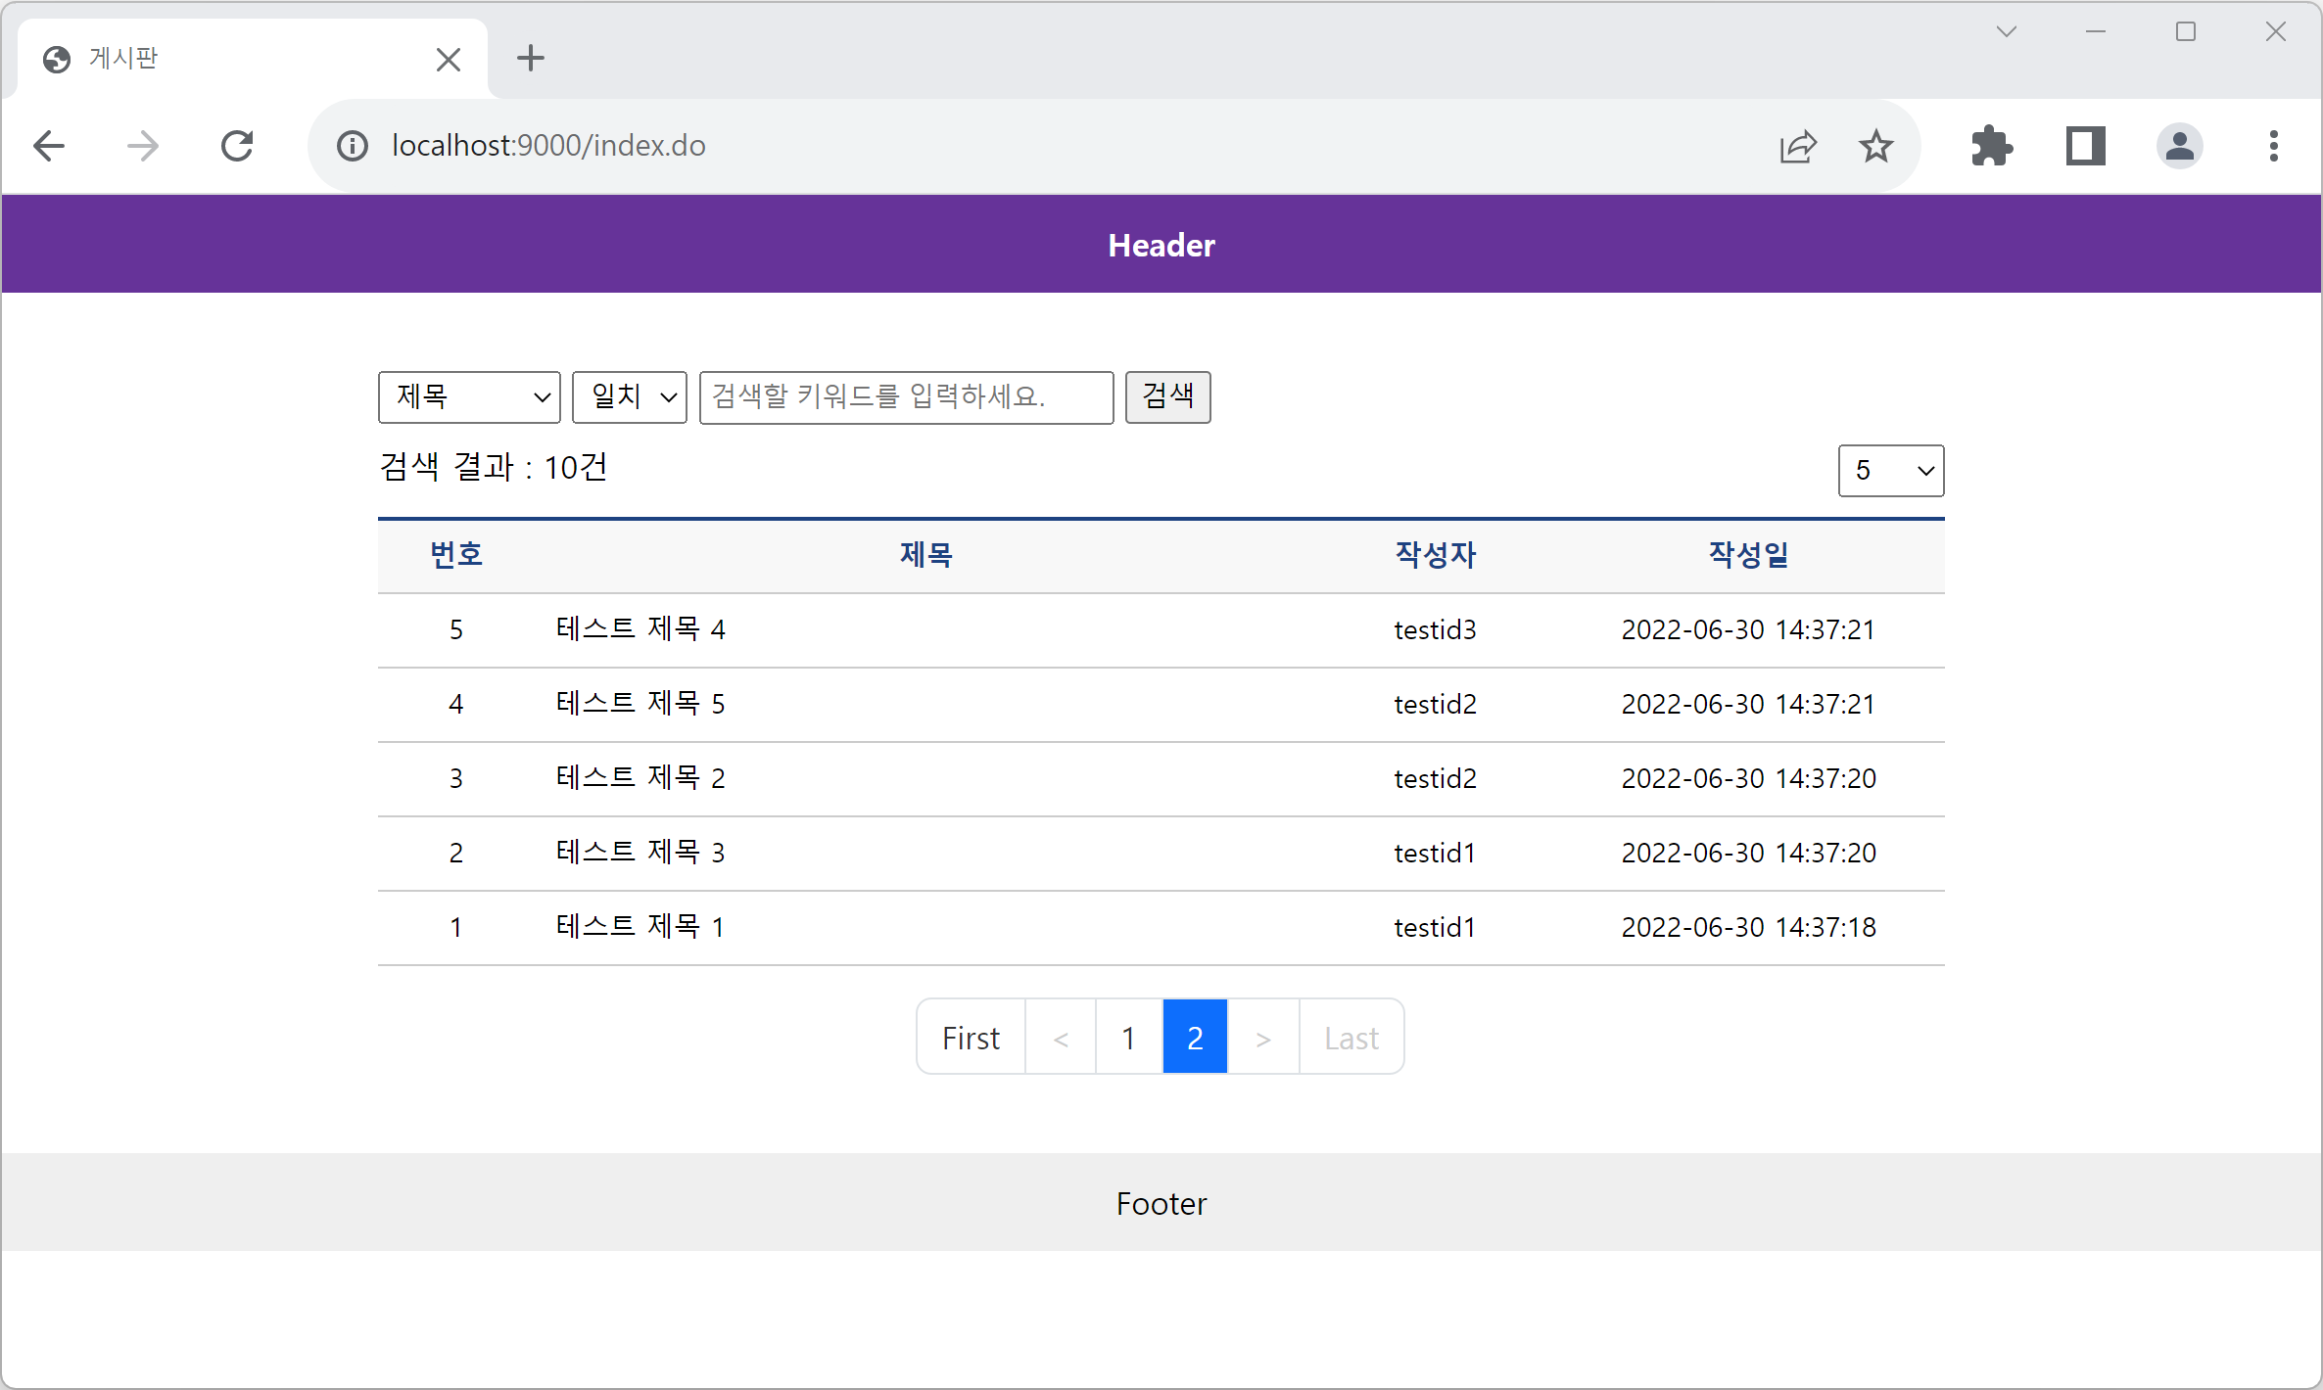Select page 1 in pagination
Image resolution: width=2323 pixels, height=1390 pixels.
click(x=1128, y=1038)
